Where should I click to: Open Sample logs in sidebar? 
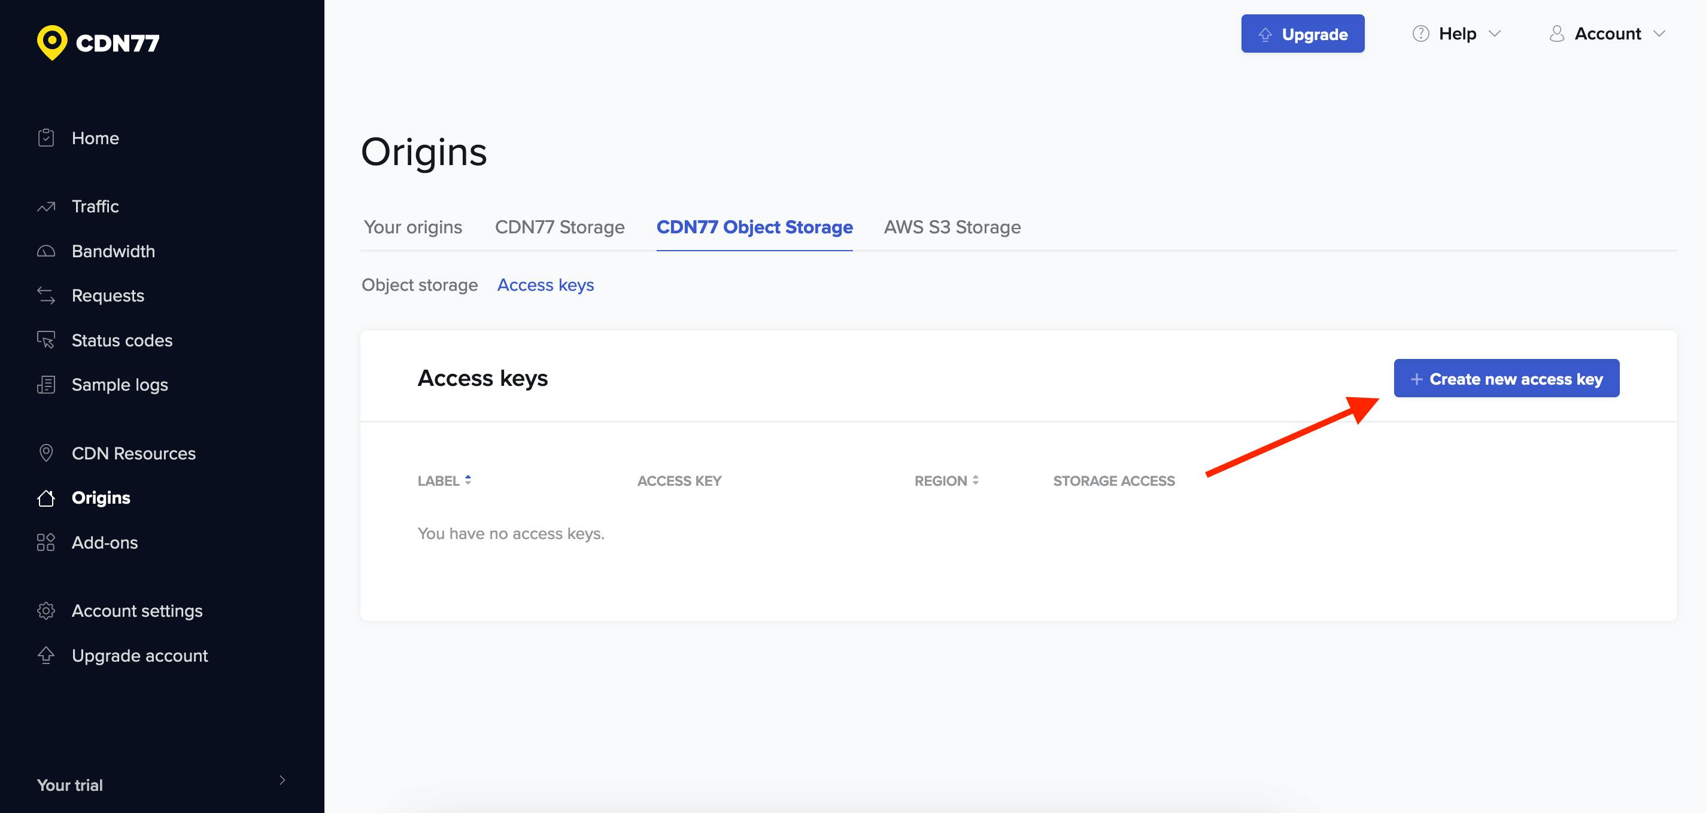[x=120, y=385]
